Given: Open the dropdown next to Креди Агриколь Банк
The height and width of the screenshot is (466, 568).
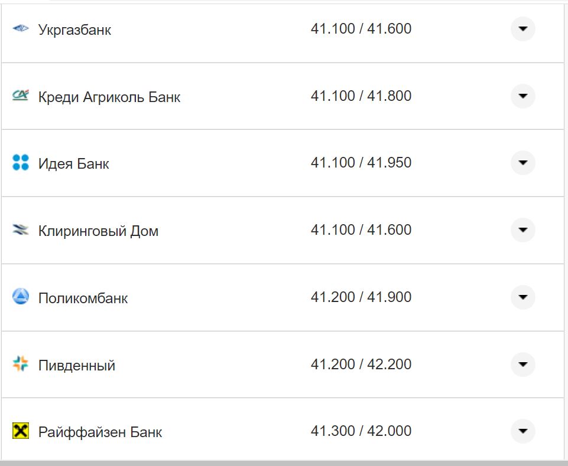Looking at the screenshot, I should [x=522, y=96].
